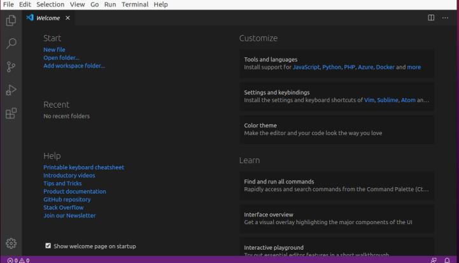Screen dimensions: 459x263
Task: Open the Extensions view icon
Action: 11,113
